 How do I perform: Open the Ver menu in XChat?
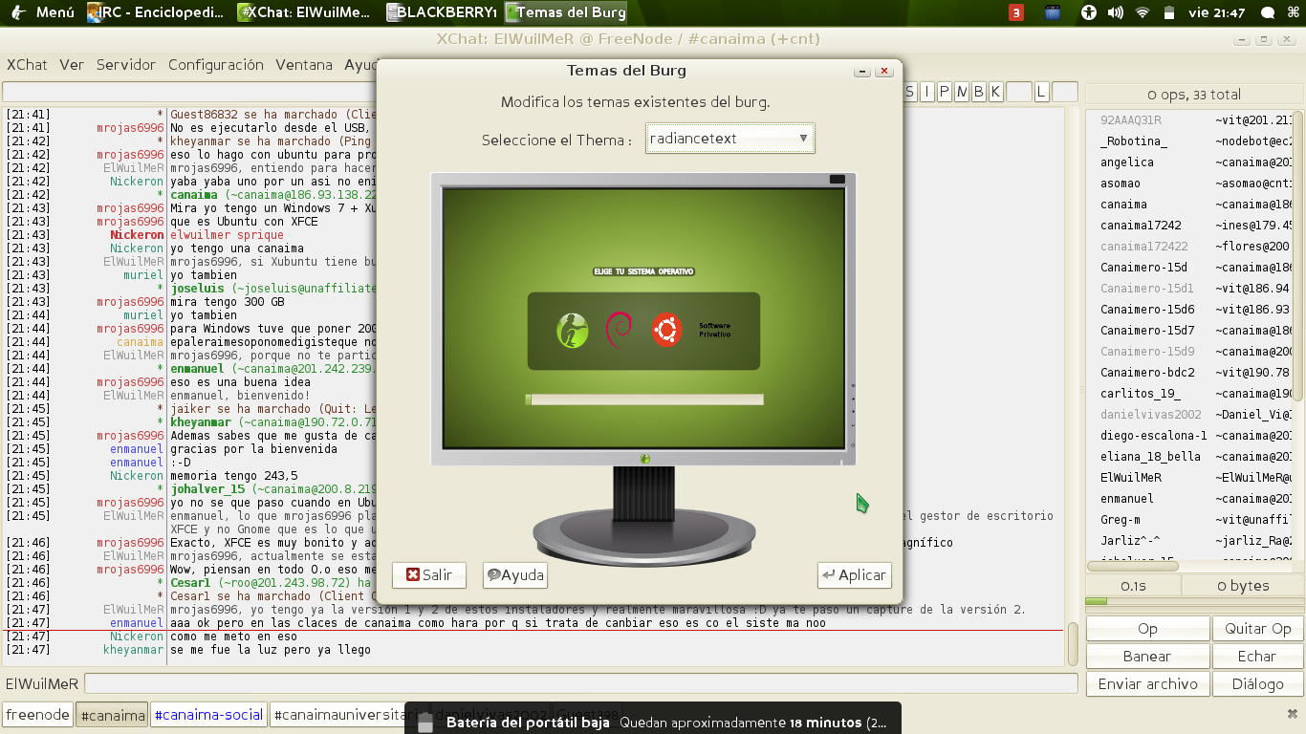click(72, 65)
